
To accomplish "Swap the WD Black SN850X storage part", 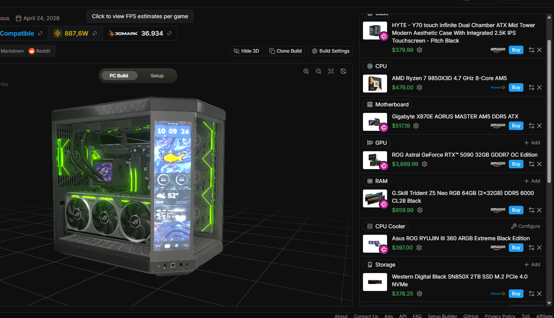I will 532,294.
